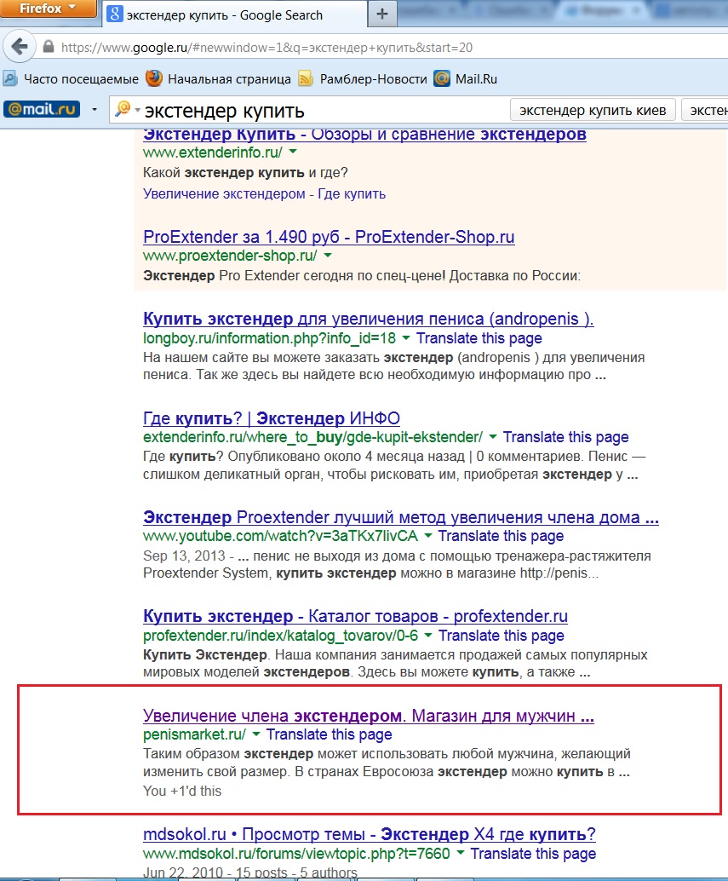The height and width of the screenshot is (881, 728).
Task: Click the RSS icon beside 'Рамблер-Новости'
Action: [306, 78]
